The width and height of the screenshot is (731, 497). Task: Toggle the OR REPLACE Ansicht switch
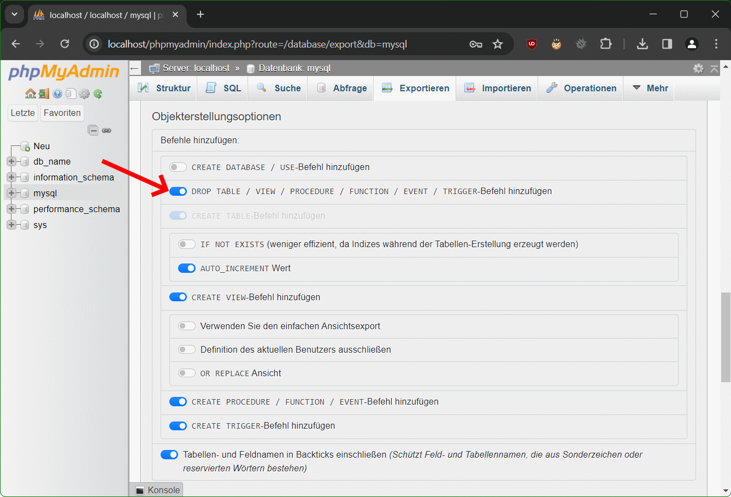click(187, 373)
